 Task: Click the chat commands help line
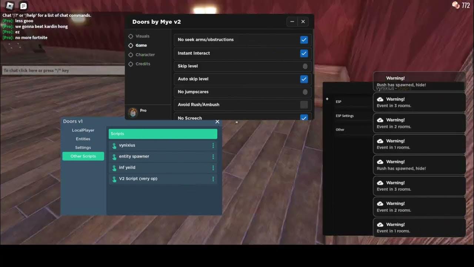click(x=47, y=16)
